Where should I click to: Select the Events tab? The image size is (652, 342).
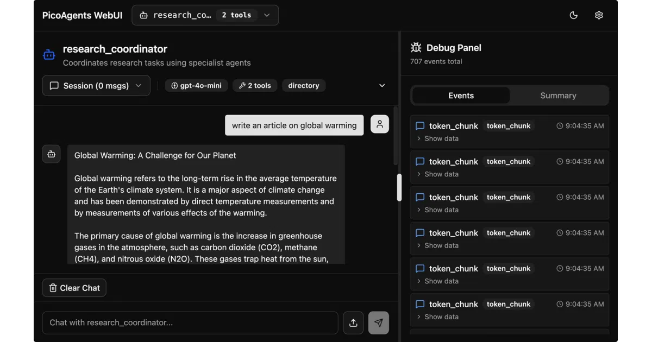click(461, 96)
